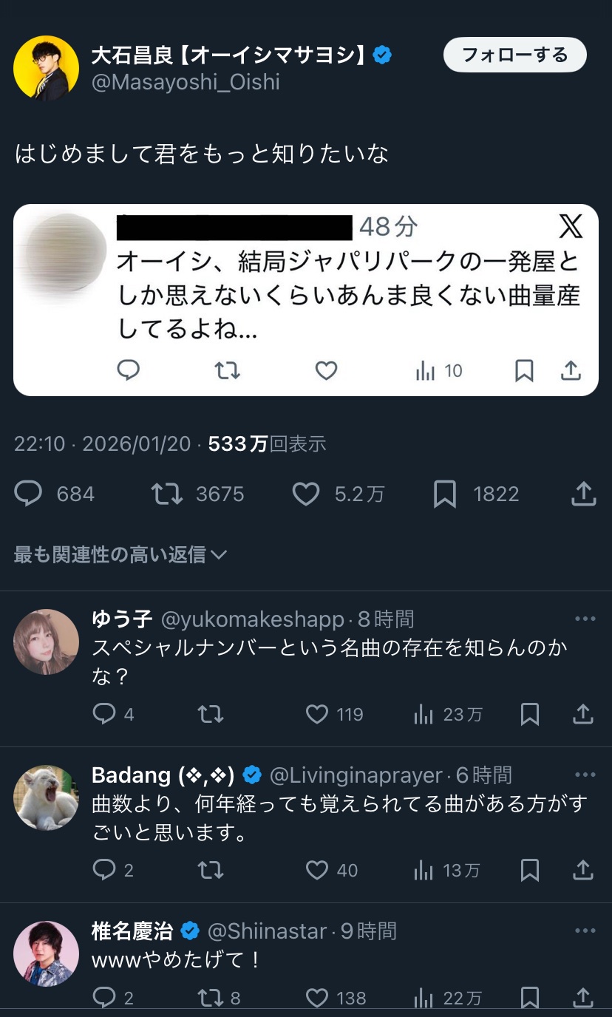The image size is (612, 1017).
Task: Open 椎名慶治's profile avatar
Action: [x=46, y=953]
